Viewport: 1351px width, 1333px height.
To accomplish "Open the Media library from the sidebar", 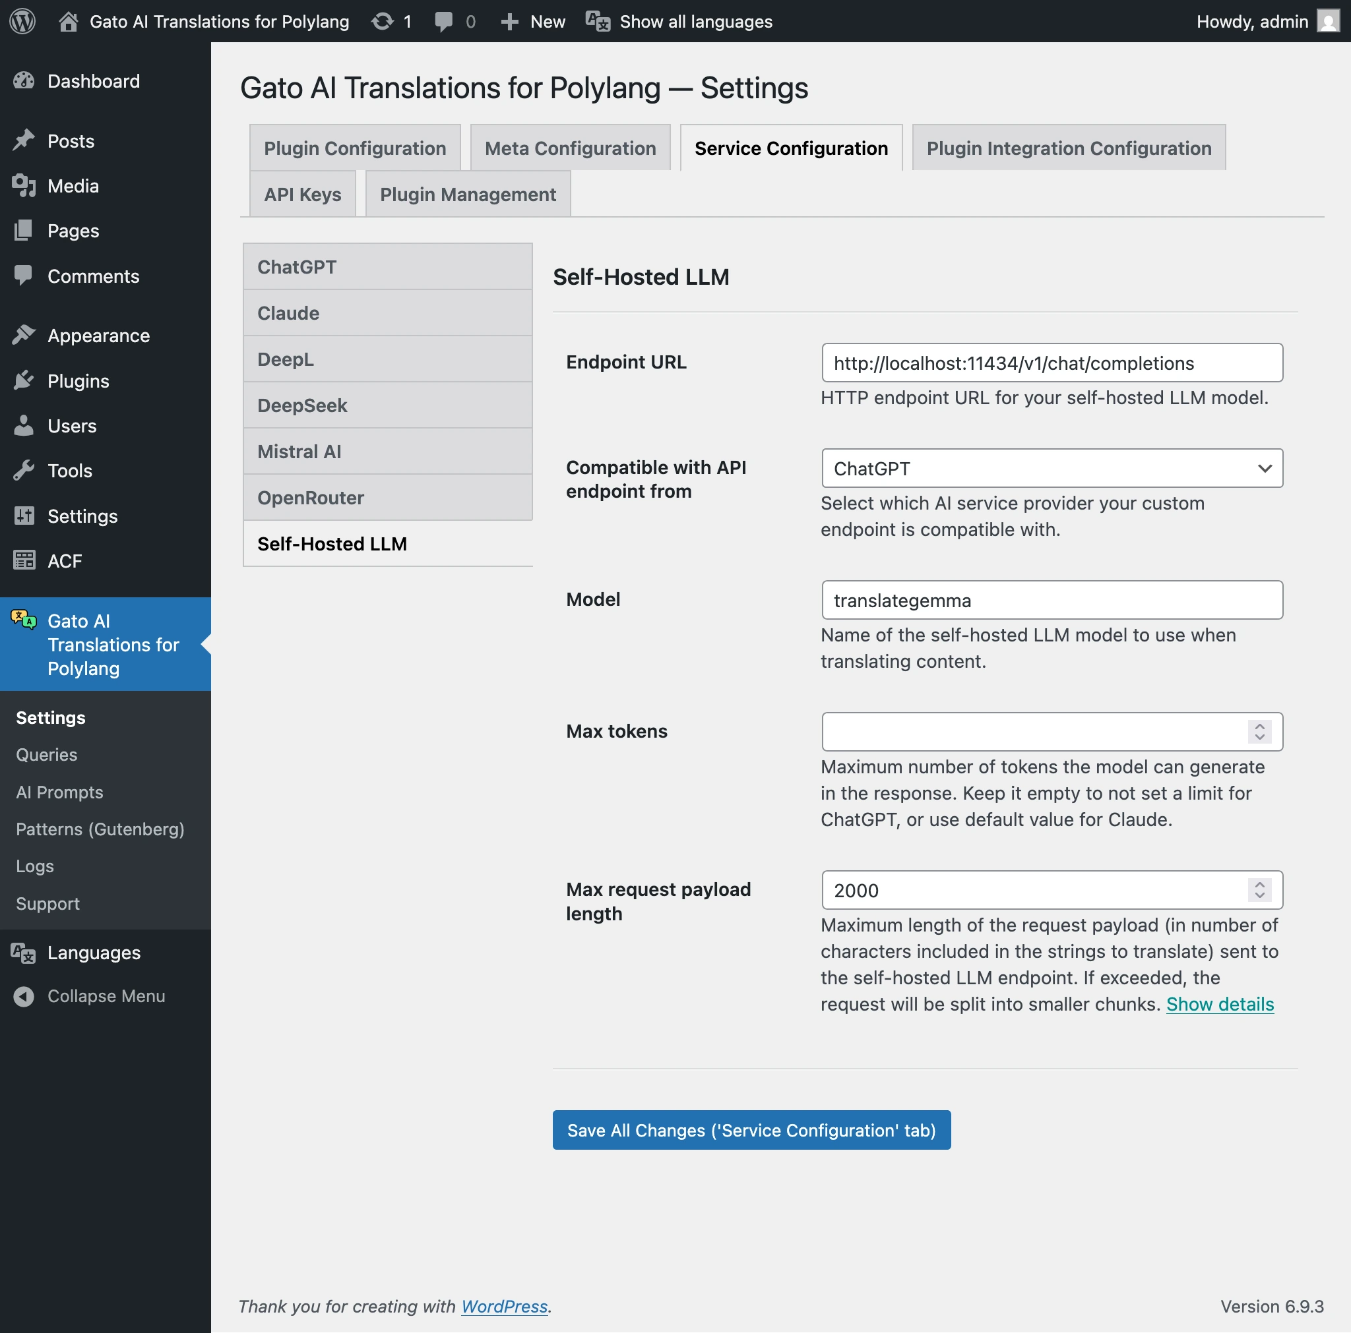I will [25, 186].
